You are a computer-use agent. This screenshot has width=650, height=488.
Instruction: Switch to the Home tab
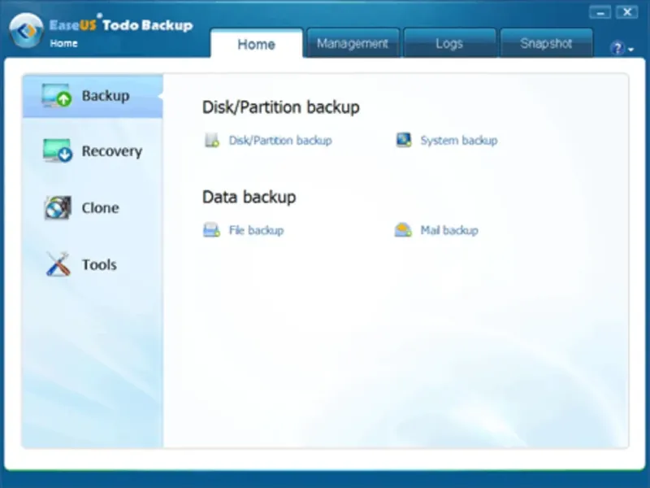tap(257, 44)
